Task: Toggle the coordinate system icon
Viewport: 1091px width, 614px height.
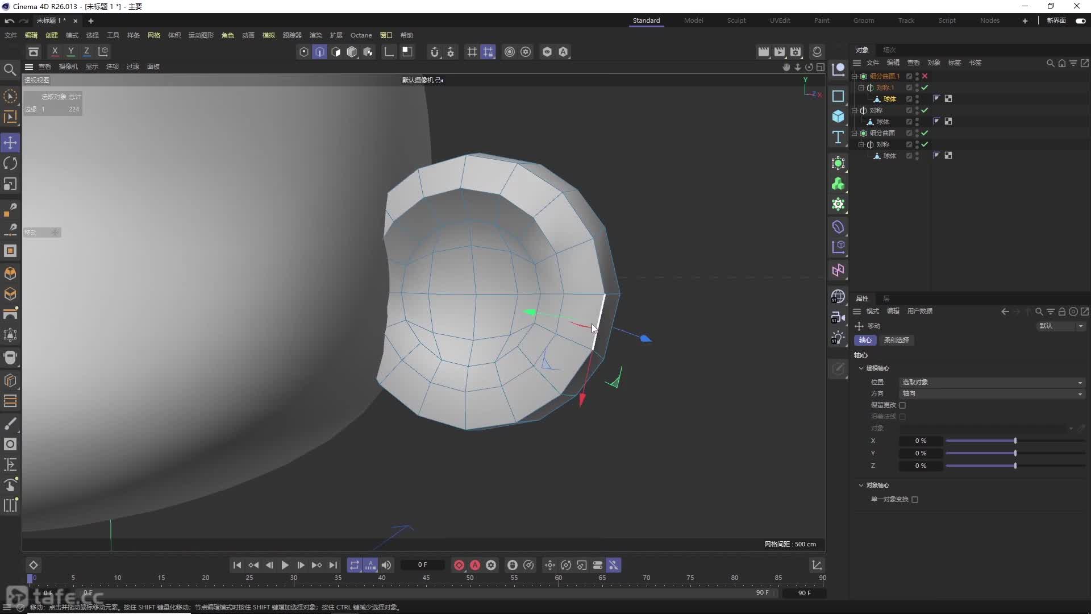Action: pyautogui.click(x=103, y=52)
